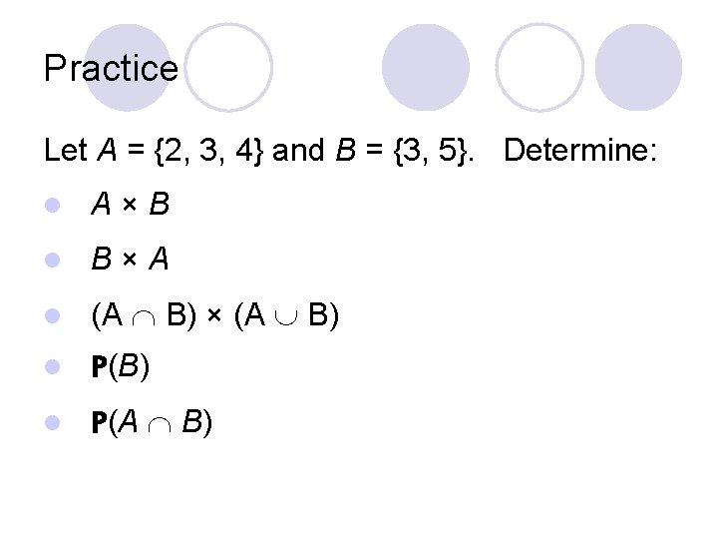Viewport: 718px width, 539px height.
Task: Click the (A ∩ B) × (A ∪ B) expression
Action: click(x=214, y=317)
